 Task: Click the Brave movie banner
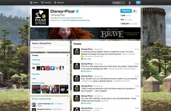[x=85, y=33]
